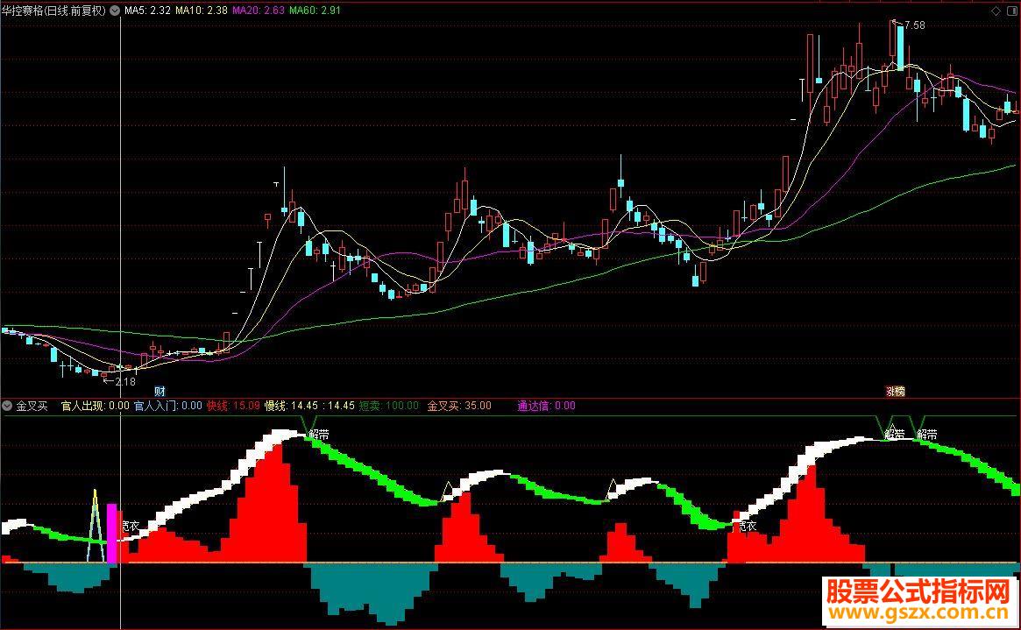
Task: Expand the 金叉买 indicator dropdown arrow
Action: point(7,406)
